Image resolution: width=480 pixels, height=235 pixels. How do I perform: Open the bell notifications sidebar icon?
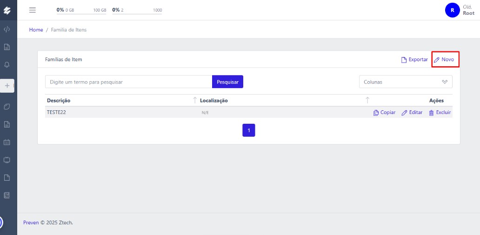pos(7,64)
